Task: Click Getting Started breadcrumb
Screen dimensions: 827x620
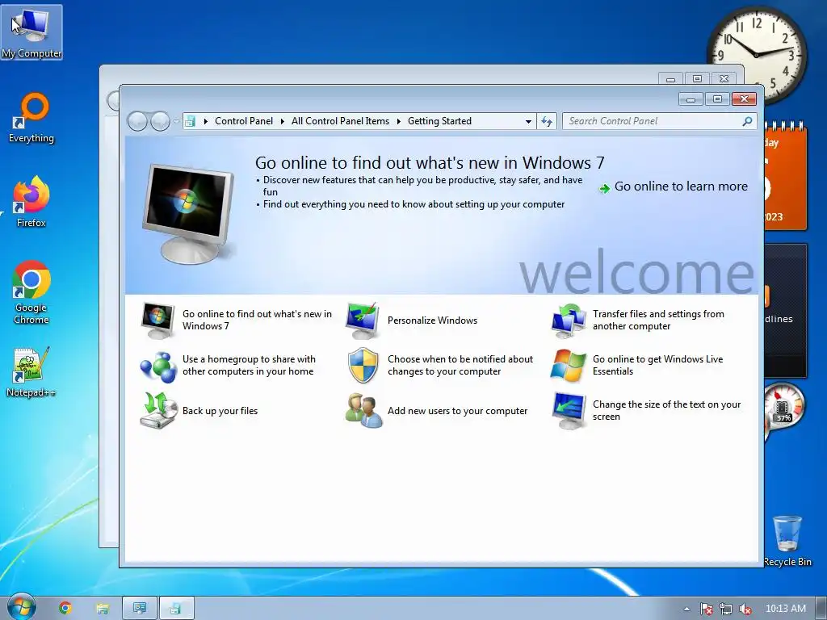Action: coord(439,121)
